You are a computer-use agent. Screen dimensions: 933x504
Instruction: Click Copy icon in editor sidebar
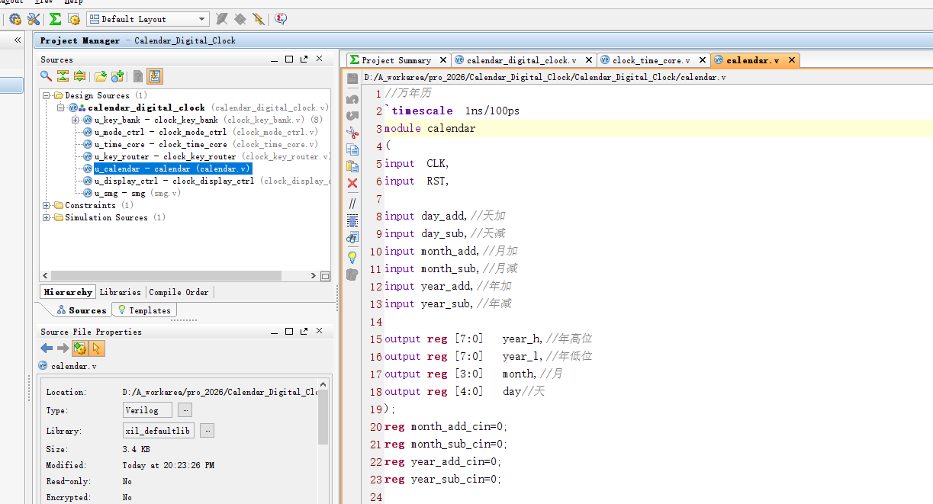point(352,149)
